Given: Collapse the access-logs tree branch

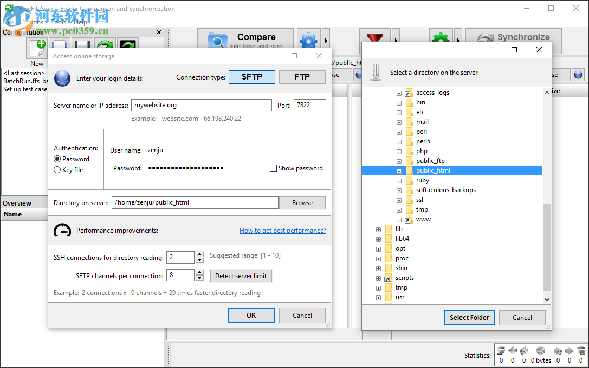Looking at the screenshot, I should pos(398,93).
